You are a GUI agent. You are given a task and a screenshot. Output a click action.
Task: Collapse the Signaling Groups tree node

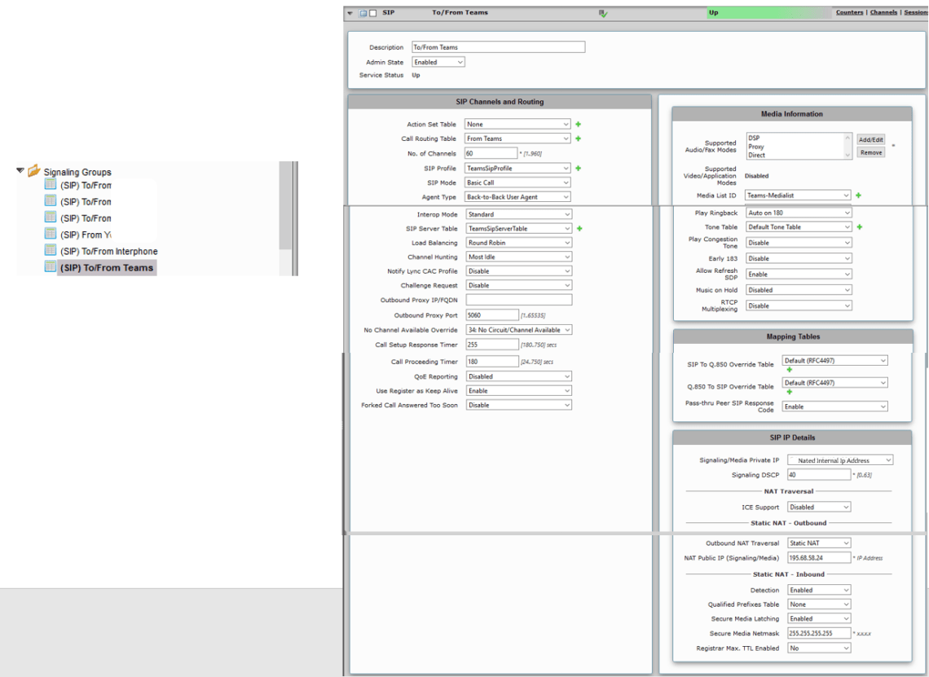(x=20, y=171)
